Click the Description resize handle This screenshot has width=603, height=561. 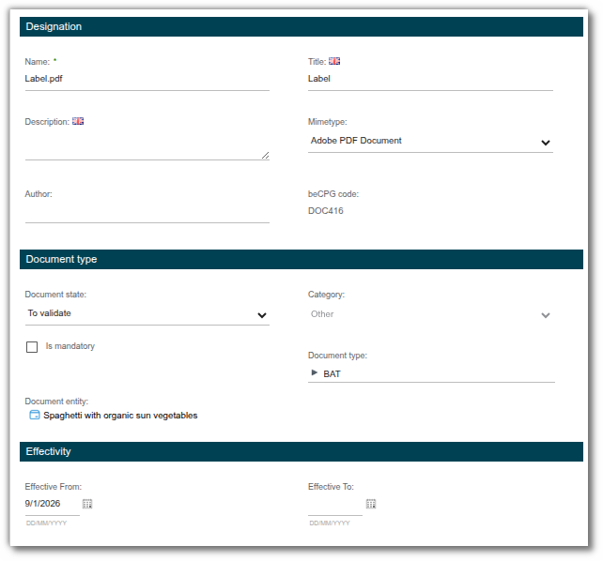[x=266, y=155]
